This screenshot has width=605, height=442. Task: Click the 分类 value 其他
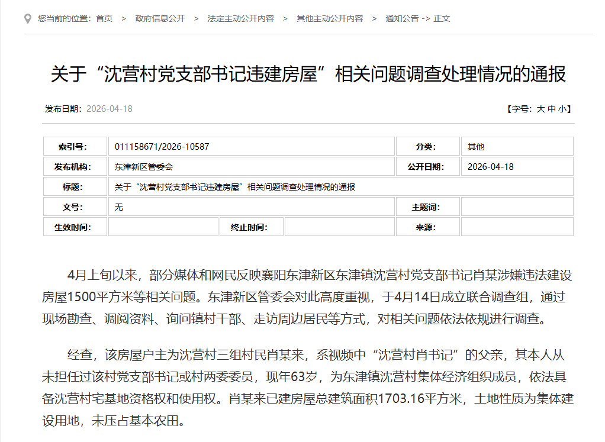click(x=476, y=147)
